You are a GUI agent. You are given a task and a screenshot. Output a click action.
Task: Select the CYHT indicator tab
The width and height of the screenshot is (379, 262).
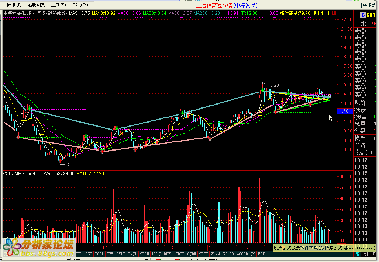121,254
